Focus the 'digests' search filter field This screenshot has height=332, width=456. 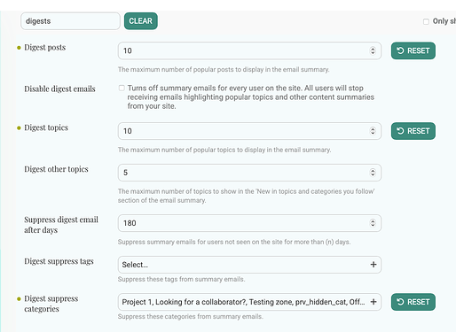click(x=70, y=21)
